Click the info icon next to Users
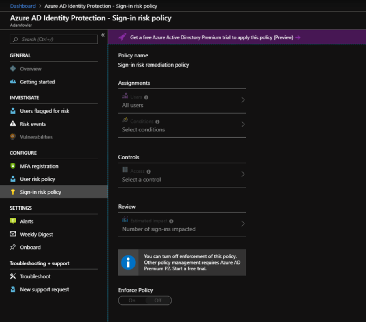This screenshot has width=366, height=322. point(146,97)
